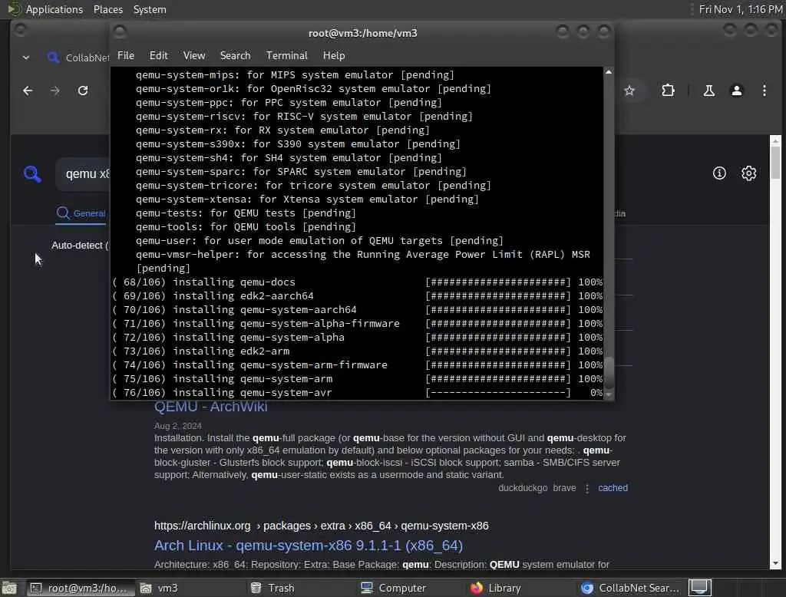
Task: Open search preferences gear icon
Action: pyautogui.click(x=749, y=173)
